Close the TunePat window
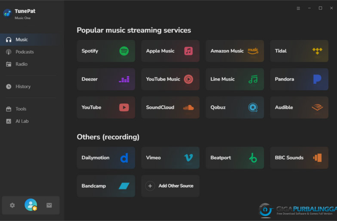 point(331,8)
